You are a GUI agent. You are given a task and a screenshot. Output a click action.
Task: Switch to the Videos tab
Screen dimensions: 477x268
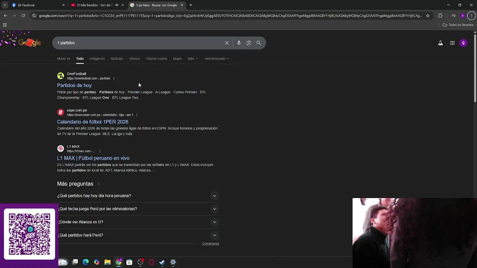pos(135,58)
